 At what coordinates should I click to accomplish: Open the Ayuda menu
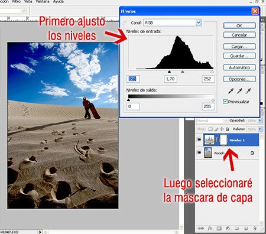tap(59, 2)
